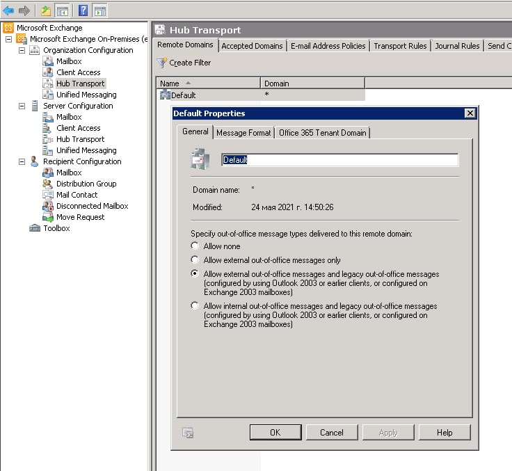Click the Recipient Configuration person icon
The image size is (512, 471).
point(34,161)
